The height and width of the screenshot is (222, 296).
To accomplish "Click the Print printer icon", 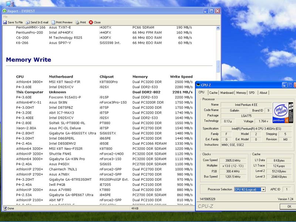I will (77, 22).
